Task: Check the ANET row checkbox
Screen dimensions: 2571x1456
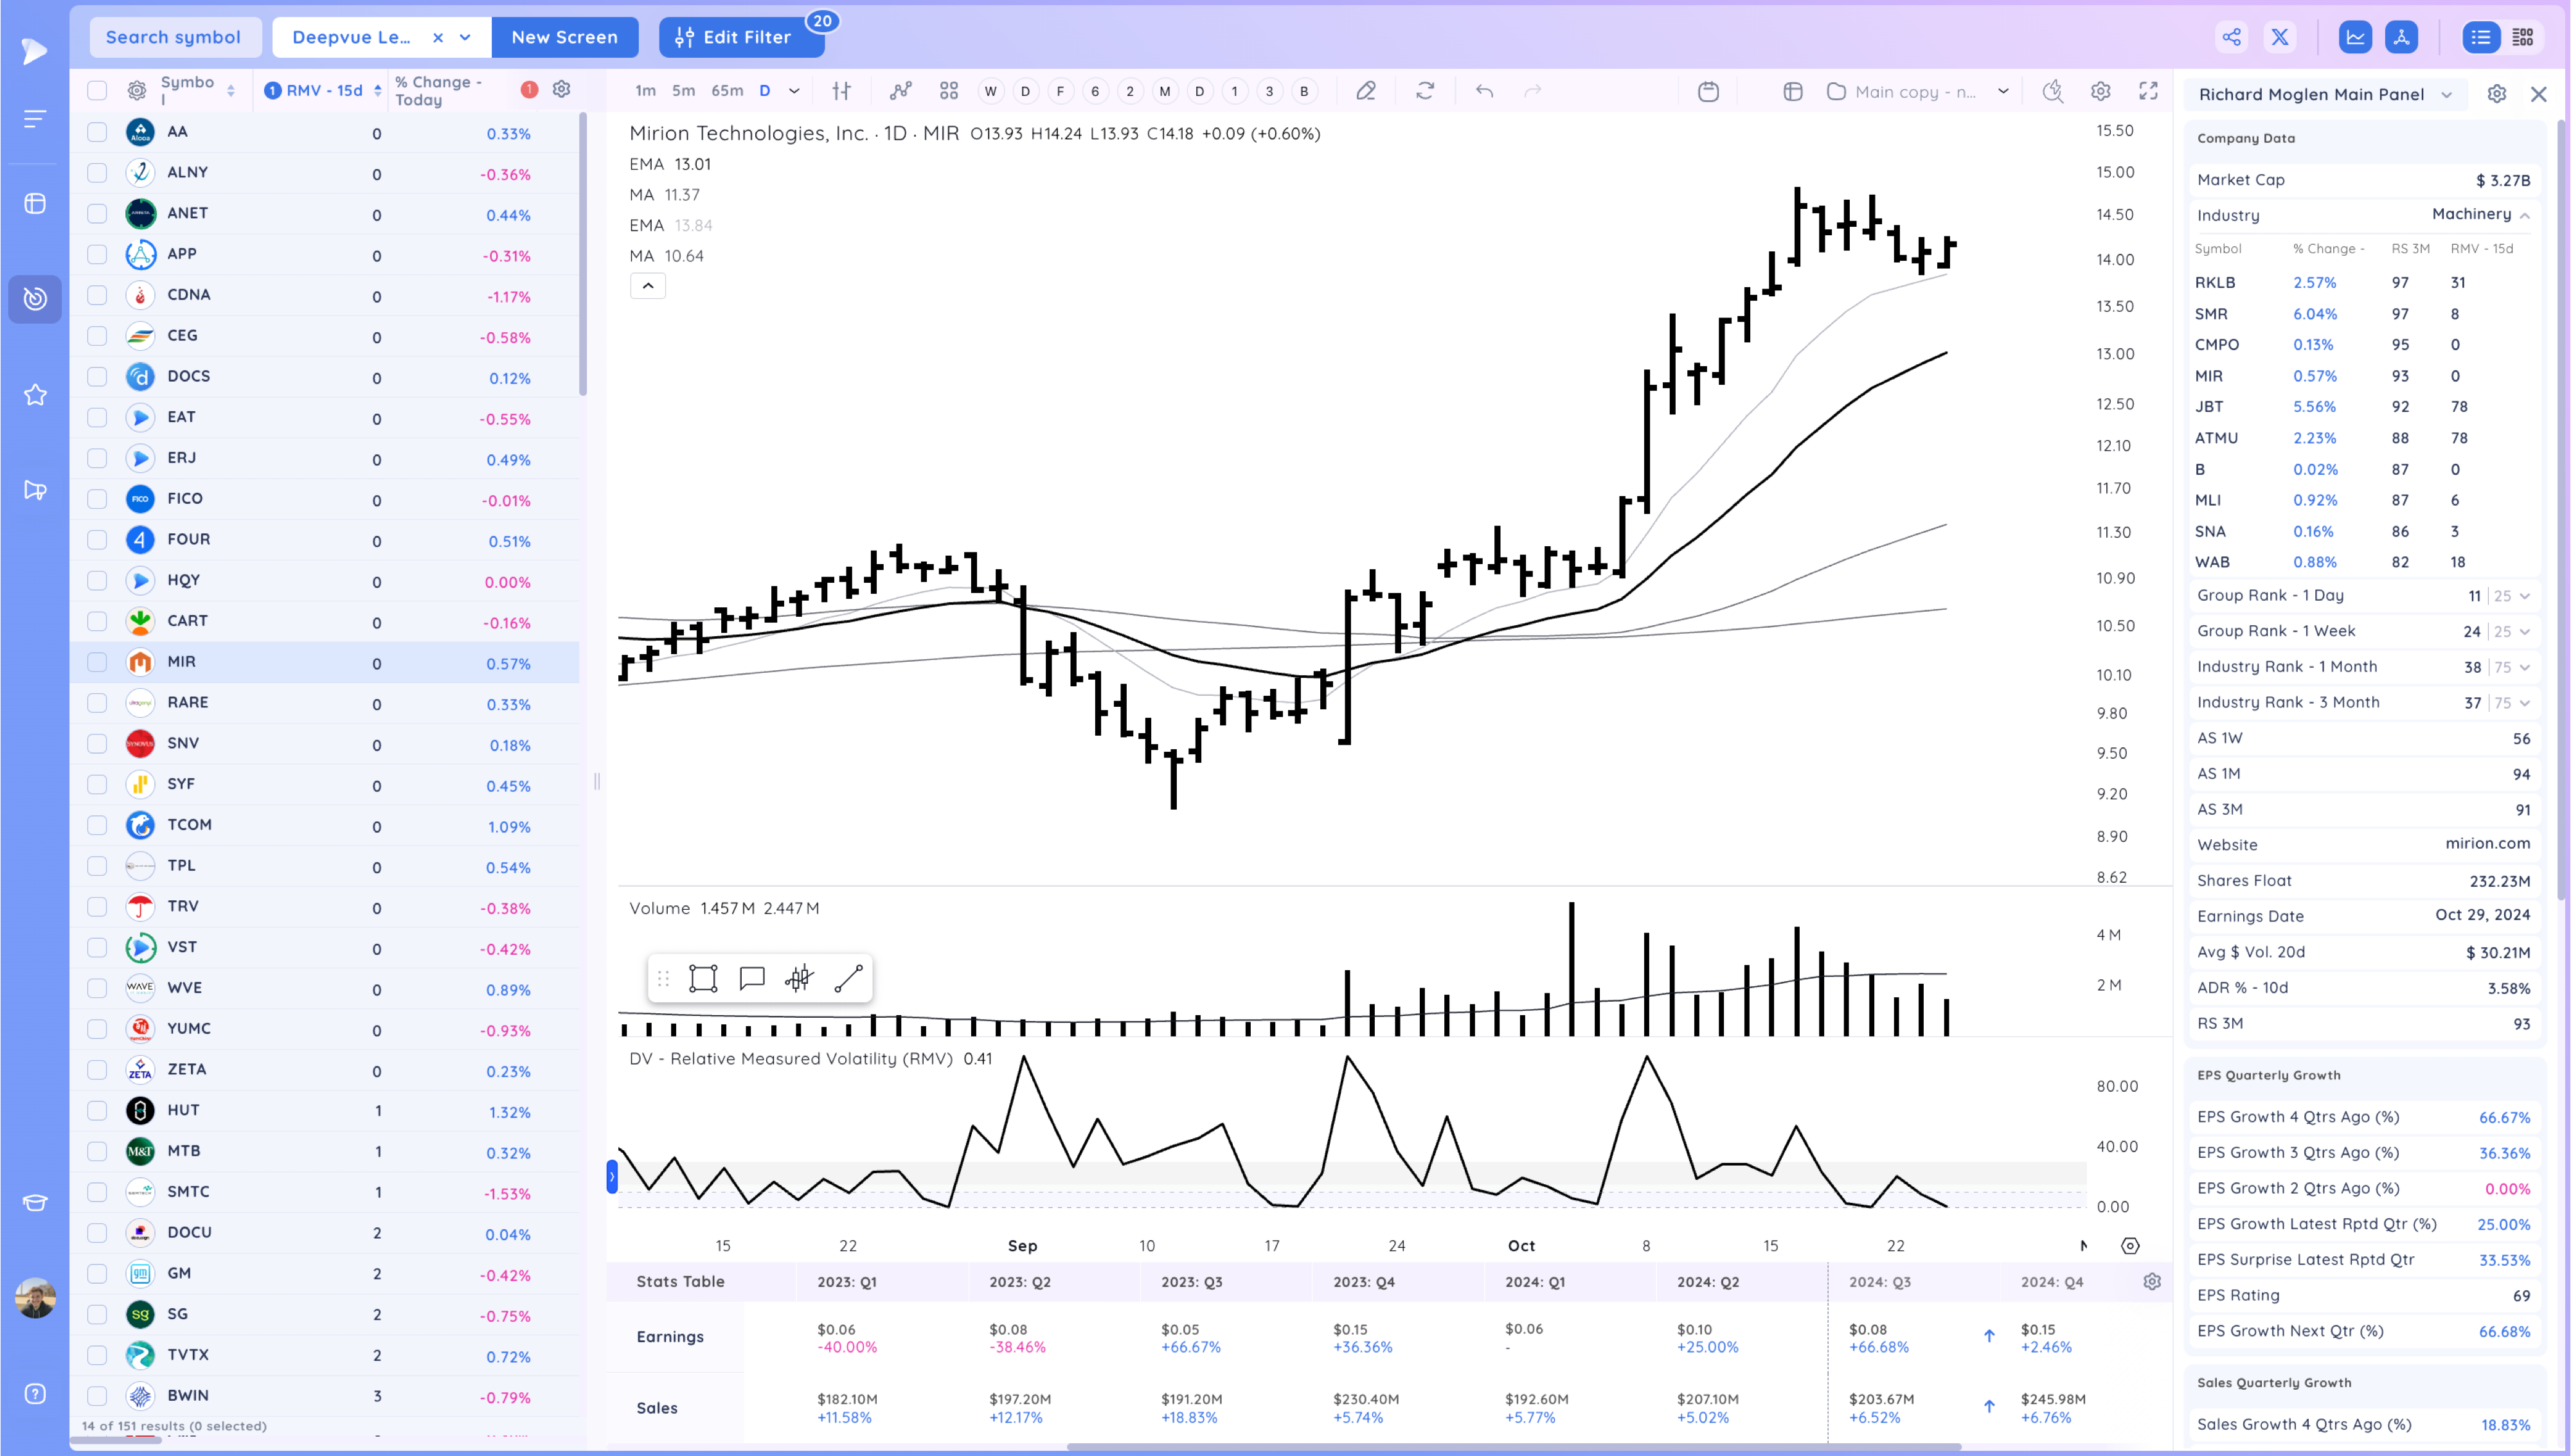Action: (x=97, y=213)
